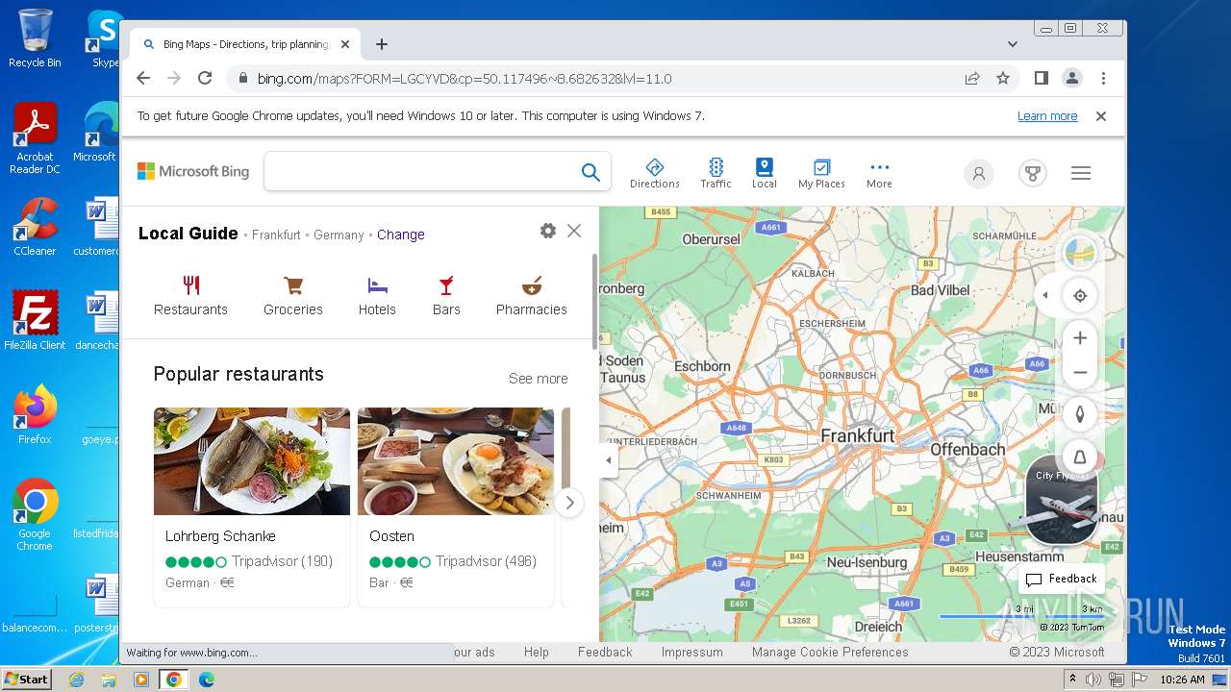Open the Impressum link
Viewport: 1231px width, 692px height.
tap(692, 652)
